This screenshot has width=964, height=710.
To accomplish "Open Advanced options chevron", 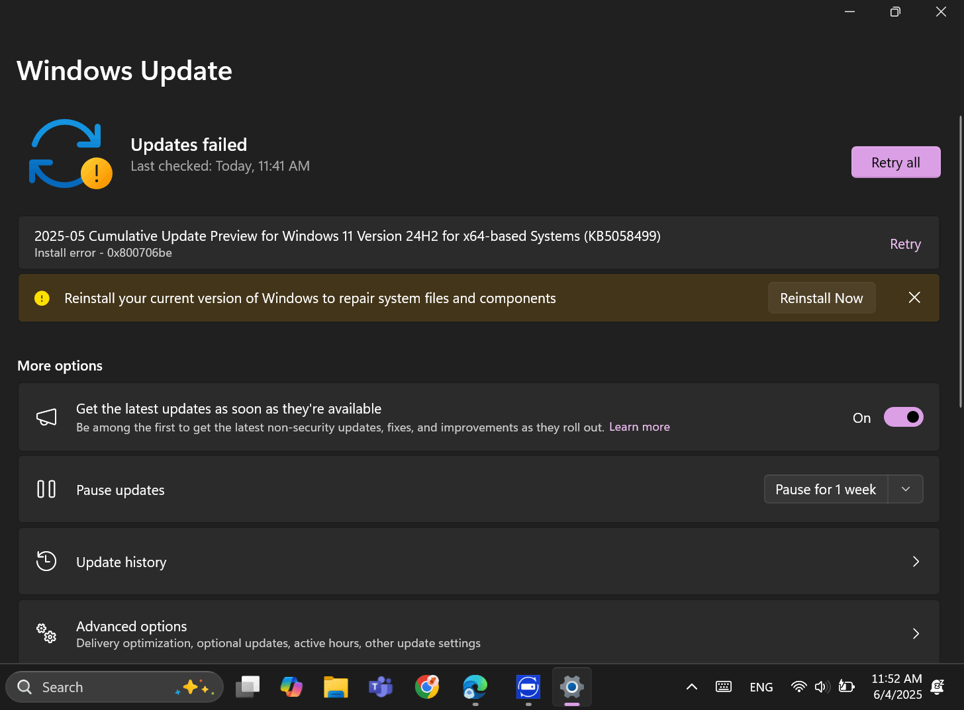I will pyautogui.click(x=916, y=633).
